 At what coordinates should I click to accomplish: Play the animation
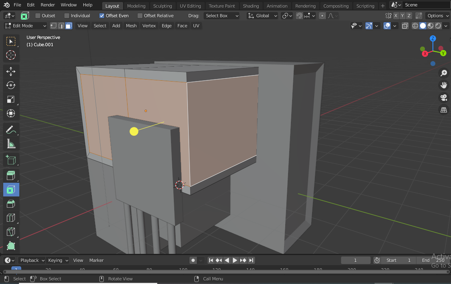pyautogui.click(x=235, y=260)
